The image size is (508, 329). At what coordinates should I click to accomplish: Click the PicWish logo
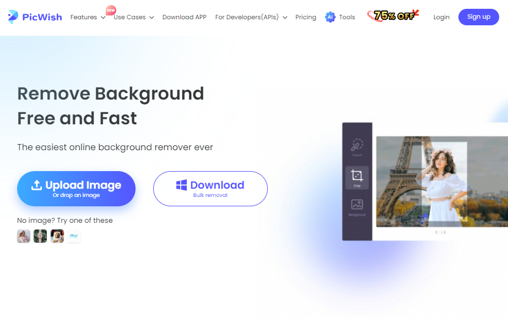35,17
